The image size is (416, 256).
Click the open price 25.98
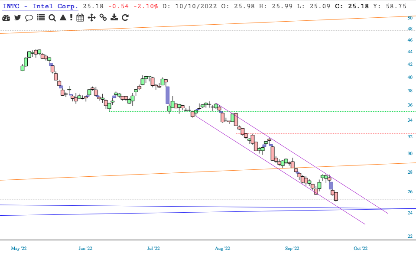(244, 6)
